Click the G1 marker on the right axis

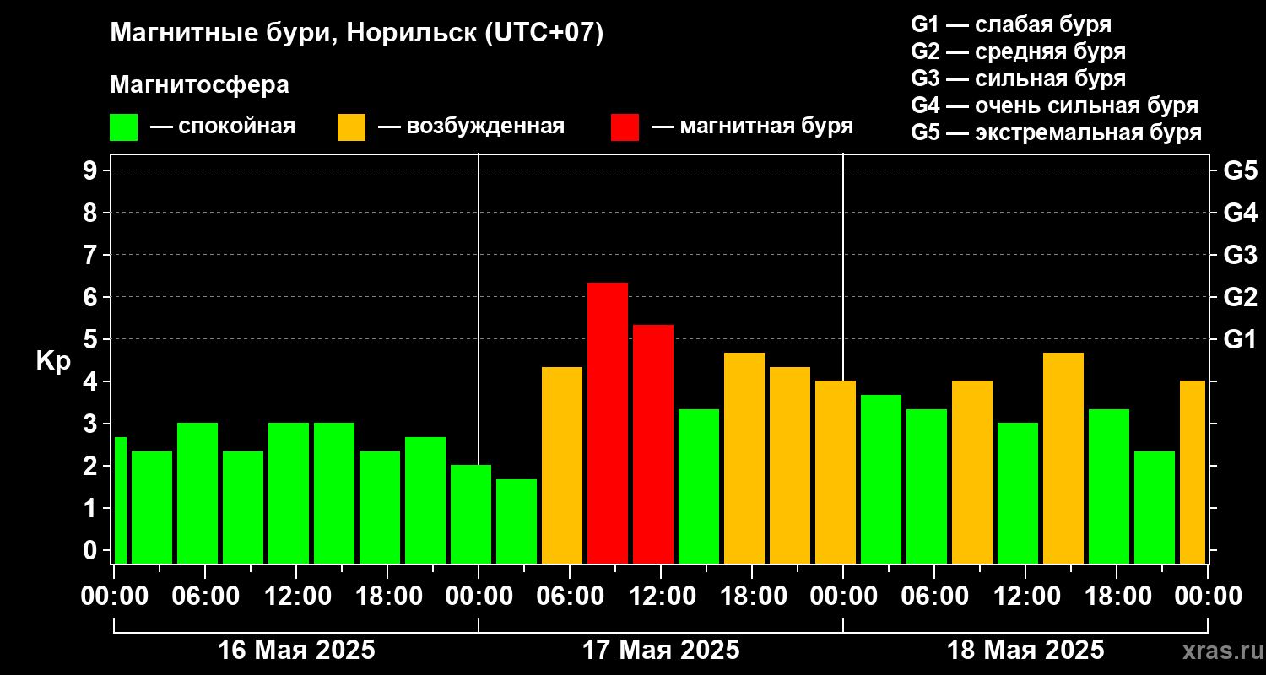tap(1240, 339)
